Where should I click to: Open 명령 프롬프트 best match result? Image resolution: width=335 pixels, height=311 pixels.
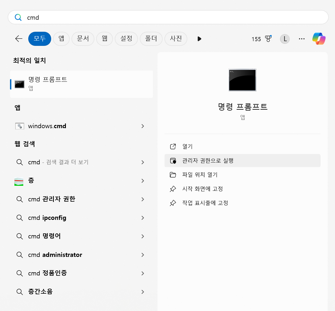[x=81, y=84]
